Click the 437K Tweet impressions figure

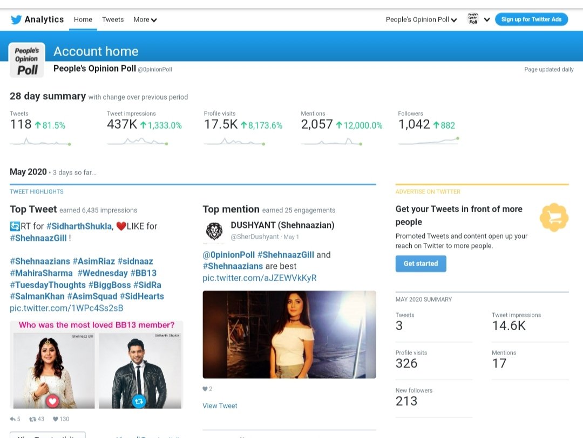pos(122,124)
